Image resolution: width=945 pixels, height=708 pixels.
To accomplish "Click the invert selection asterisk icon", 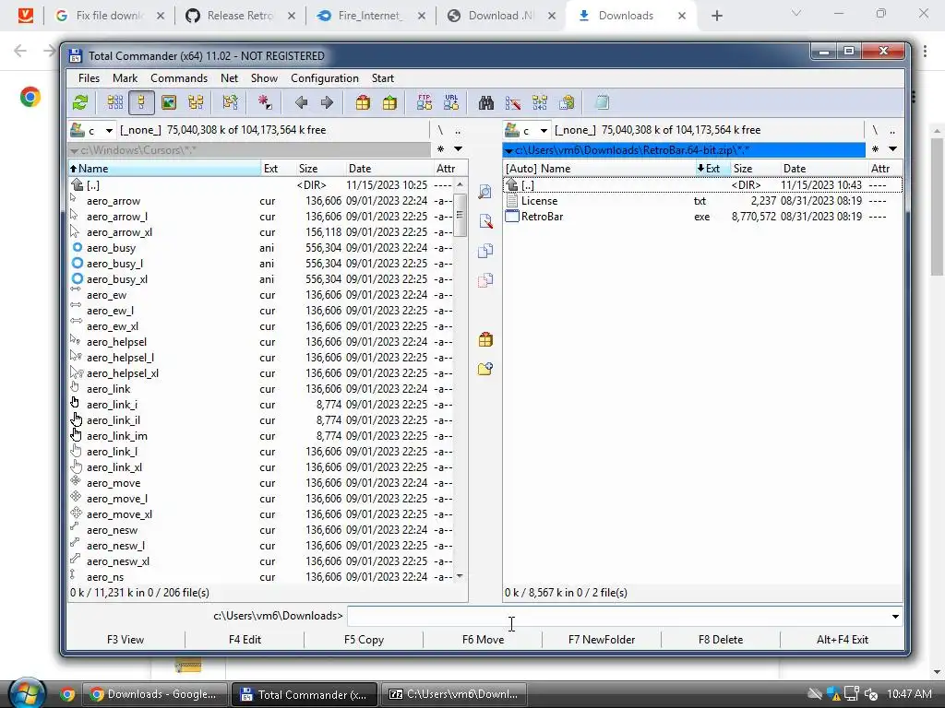I will (x=265, y=102).
